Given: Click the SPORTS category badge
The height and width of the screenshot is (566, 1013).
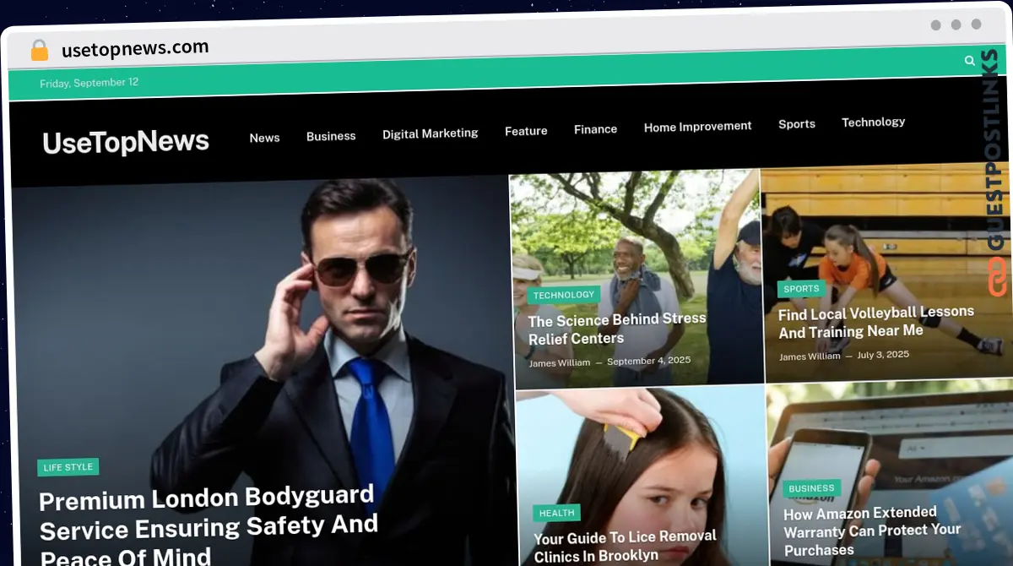Looking at the screenshot, I should click(801, 288).
